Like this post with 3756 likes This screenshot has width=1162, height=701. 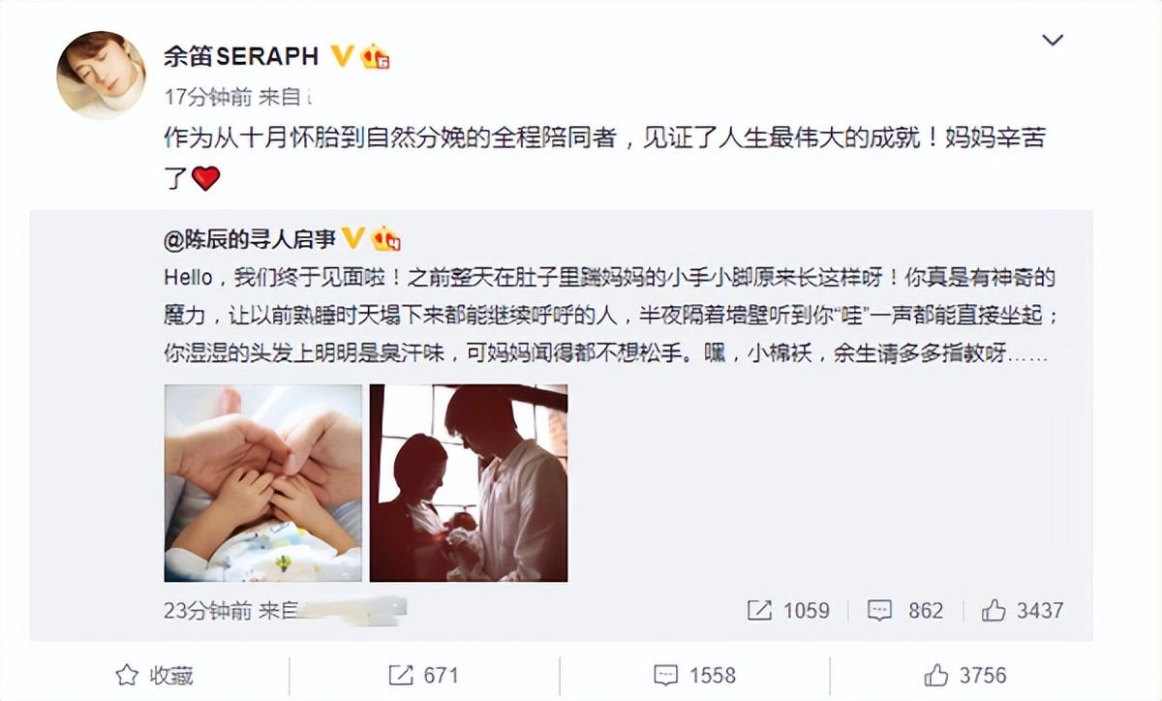point(965,675)
